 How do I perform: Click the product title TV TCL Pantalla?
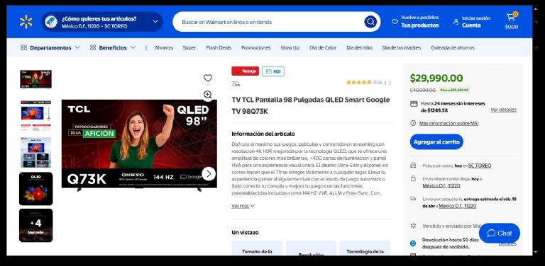311,105
